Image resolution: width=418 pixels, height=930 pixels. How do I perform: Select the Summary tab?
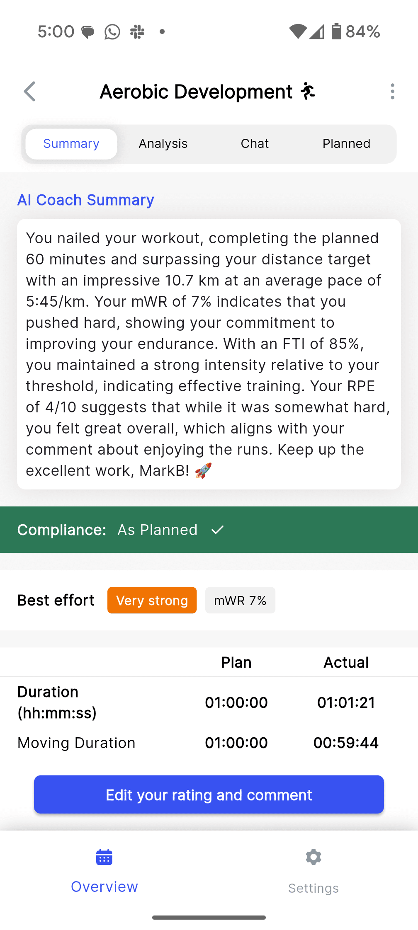pos(71,144)
